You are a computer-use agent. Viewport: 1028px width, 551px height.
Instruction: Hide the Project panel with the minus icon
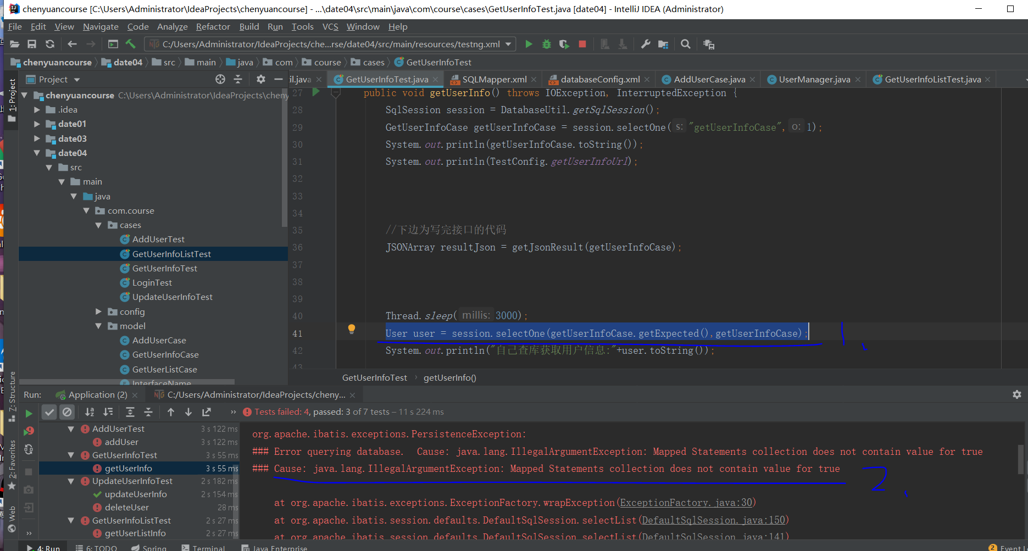(279, 79)
